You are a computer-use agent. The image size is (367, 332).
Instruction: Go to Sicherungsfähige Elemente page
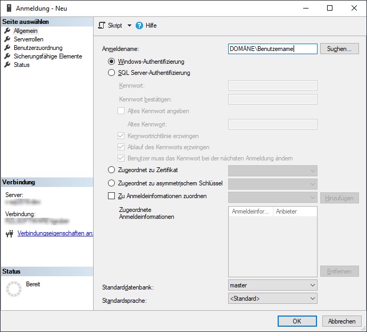(48, 56)
